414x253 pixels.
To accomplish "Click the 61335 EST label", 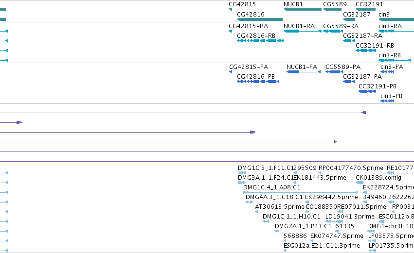I will pyautogui.click(x=344, y=226).
